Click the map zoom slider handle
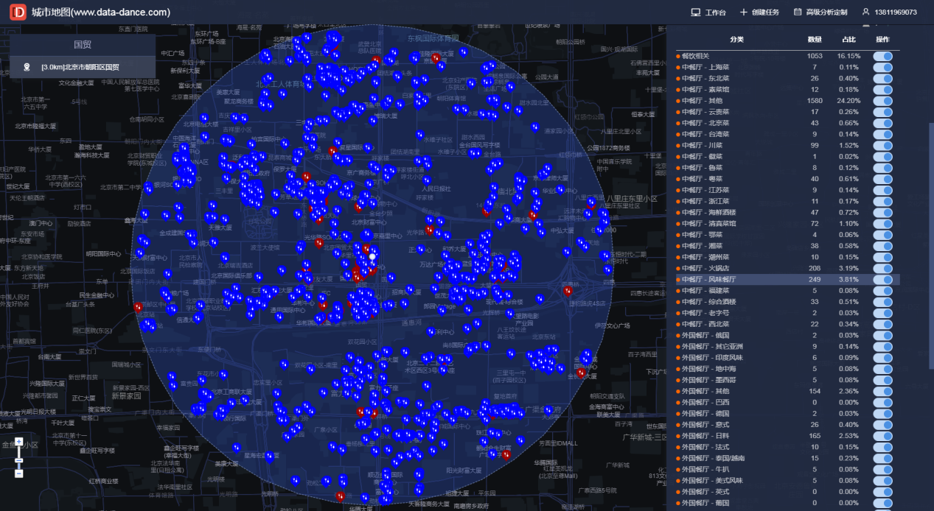The height and width of the screenshot is (511, 934). (x=19, y=460)
